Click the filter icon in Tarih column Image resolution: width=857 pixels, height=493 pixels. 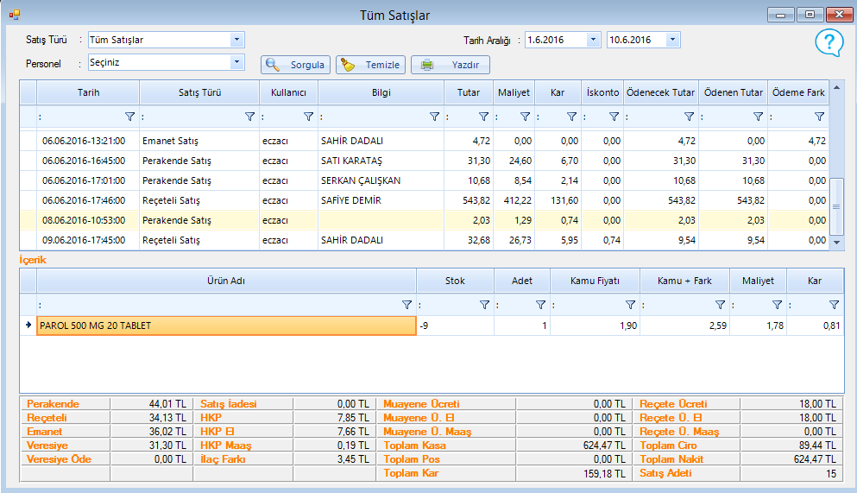[x=129, y=117]
